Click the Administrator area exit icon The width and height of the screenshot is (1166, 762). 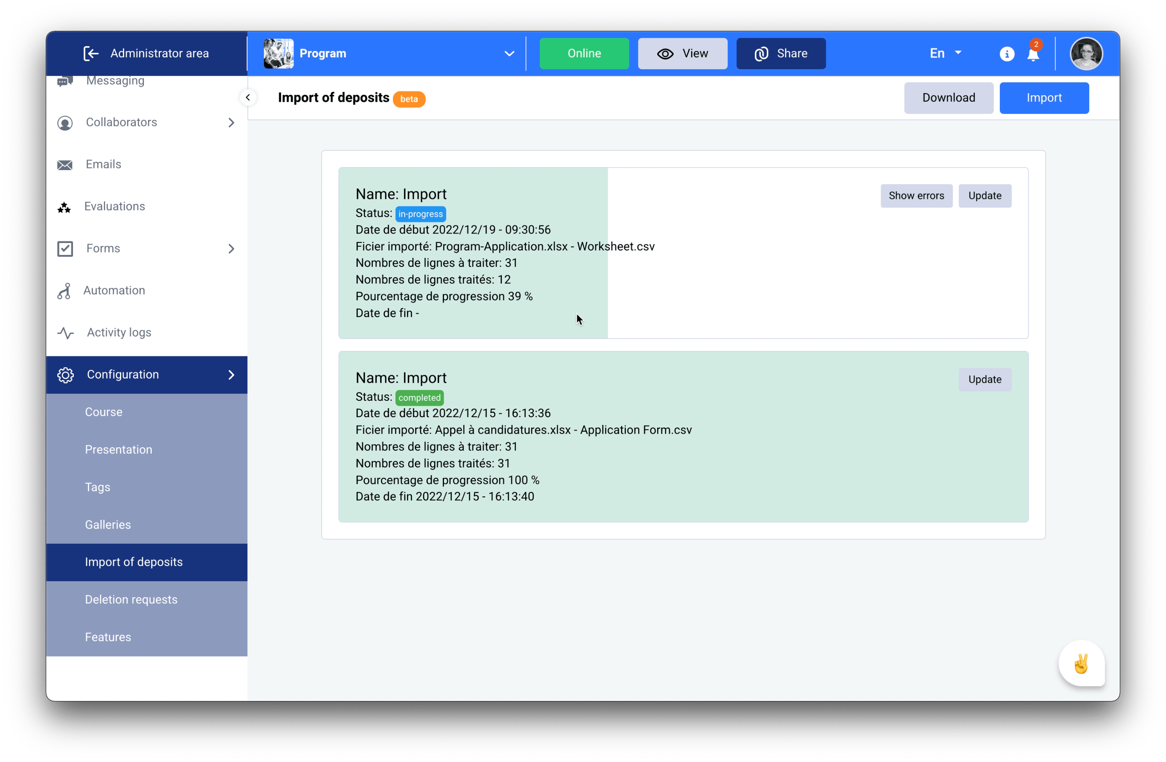tap(91, 54)
